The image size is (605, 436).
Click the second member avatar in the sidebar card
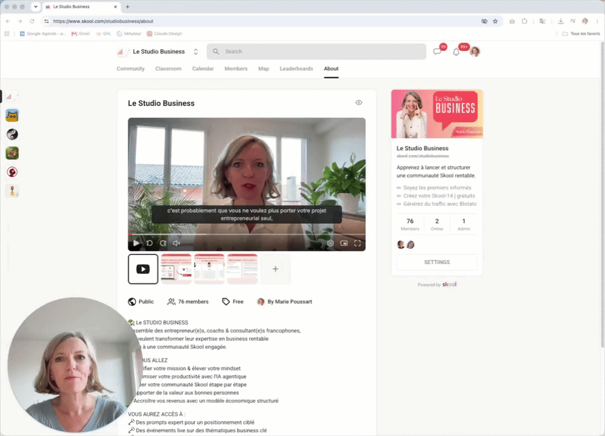pos(410,245)
